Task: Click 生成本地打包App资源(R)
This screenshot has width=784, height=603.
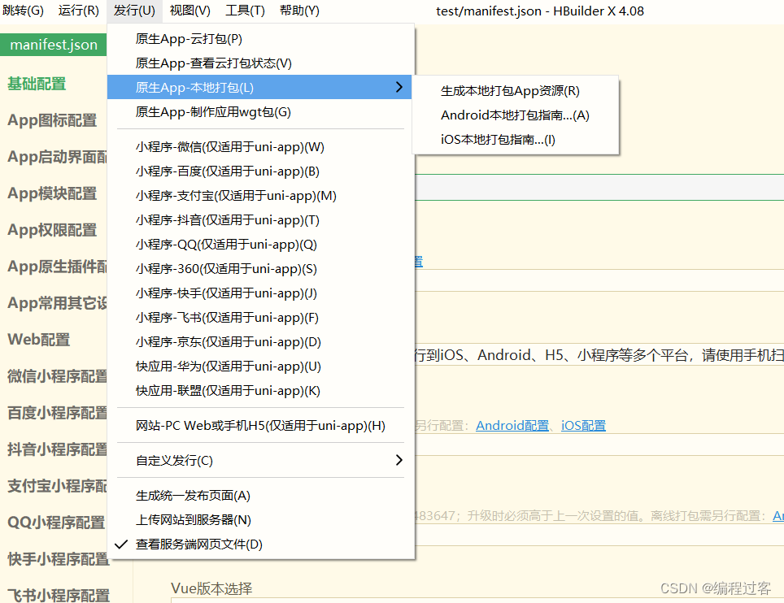Action: coord(516,91)
